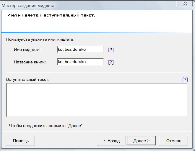Viewport: 195px width, 151px height.
Task: Click the help [?] link beside Имя мидлета field
Action: (111, 50)
